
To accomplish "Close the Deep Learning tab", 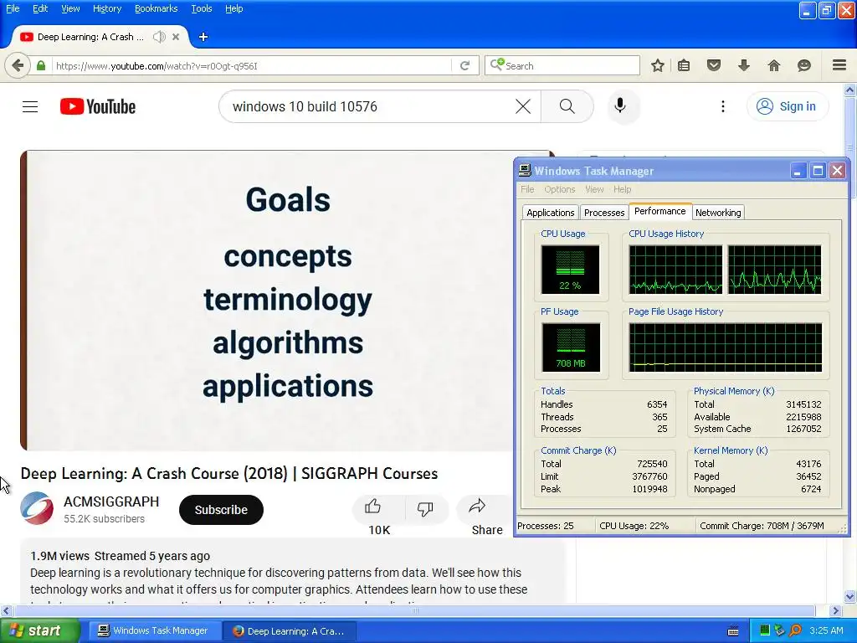I will coord(176,37).
